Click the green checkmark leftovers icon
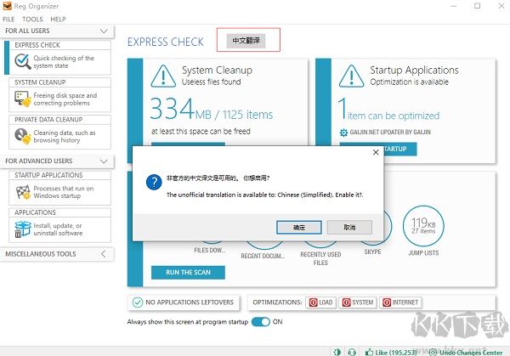Screen dimensions: 510x356 point(138,302)
